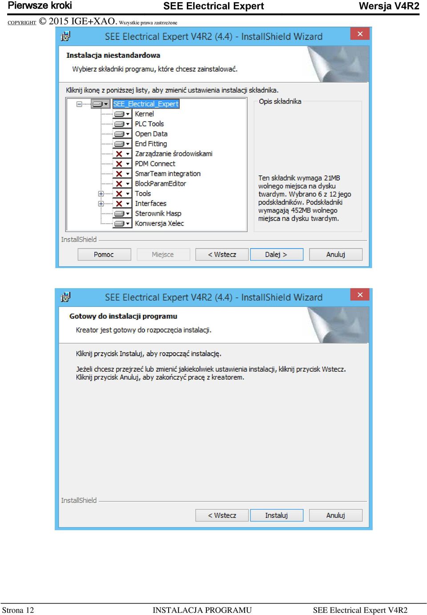Click the COPYRIGHT underlined text in header
Image resolution: width=427 pixels, height=615 pixels.
(22, 23)
